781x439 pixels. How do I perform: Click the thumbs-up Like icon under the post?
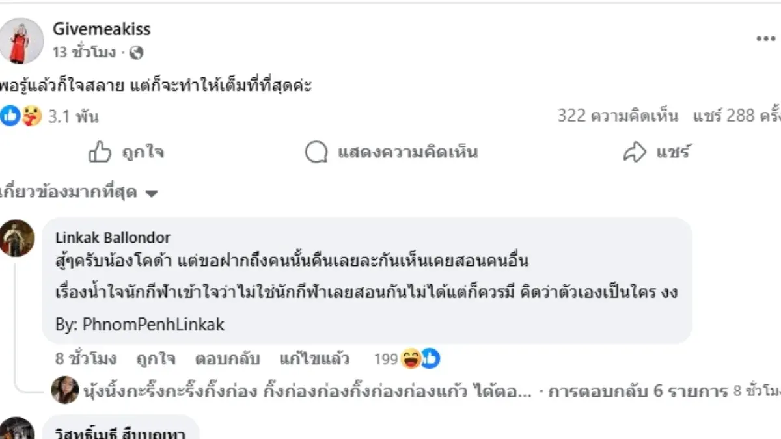click(x=100, y=153)
